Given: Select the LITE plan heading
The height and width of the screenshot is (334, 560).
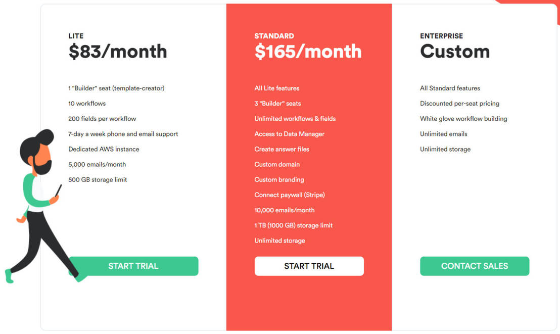Looking at the screenshot, I should tap(75, 36).
